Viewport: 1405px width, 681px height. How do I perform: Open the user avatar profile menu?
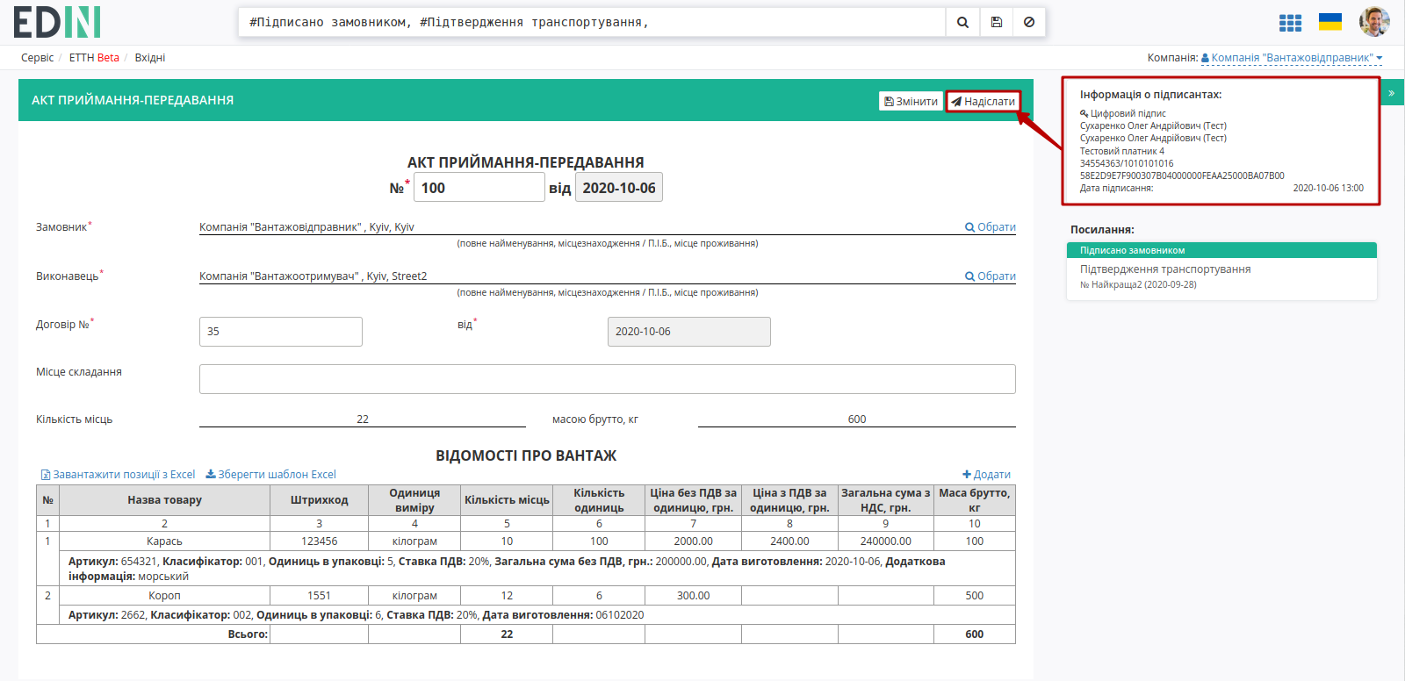point(1374,22)
